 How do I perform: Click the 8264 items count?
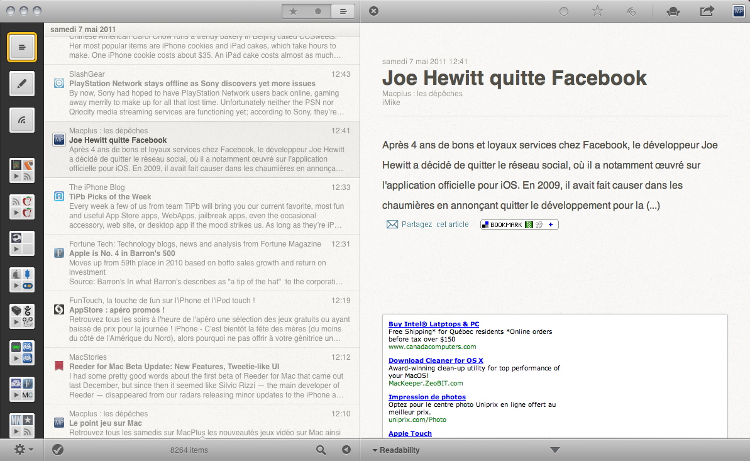[x=189, y=450]
